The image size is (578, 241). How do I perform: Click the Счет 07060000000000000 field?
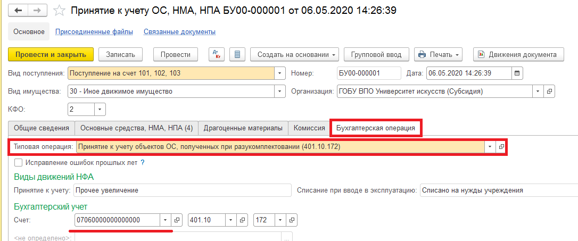[x=117, y=220]
